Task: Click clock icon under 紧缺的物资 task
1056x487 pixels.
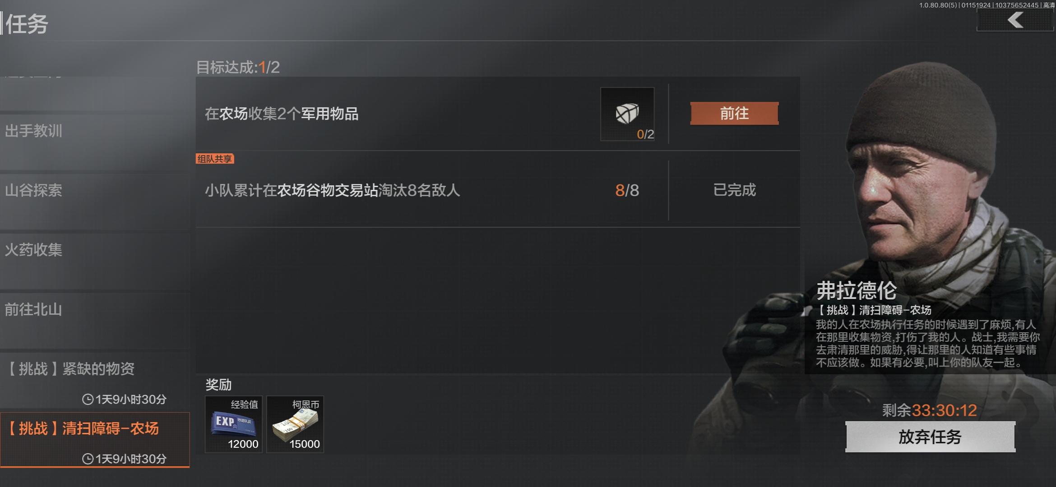Action: [88, 400]
